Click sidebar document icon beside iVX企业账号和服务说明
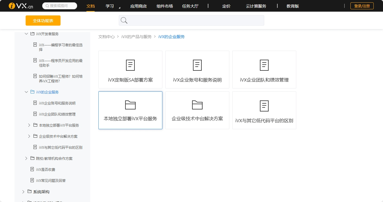This screenshot has height=202, width=383. pos(35,103)
